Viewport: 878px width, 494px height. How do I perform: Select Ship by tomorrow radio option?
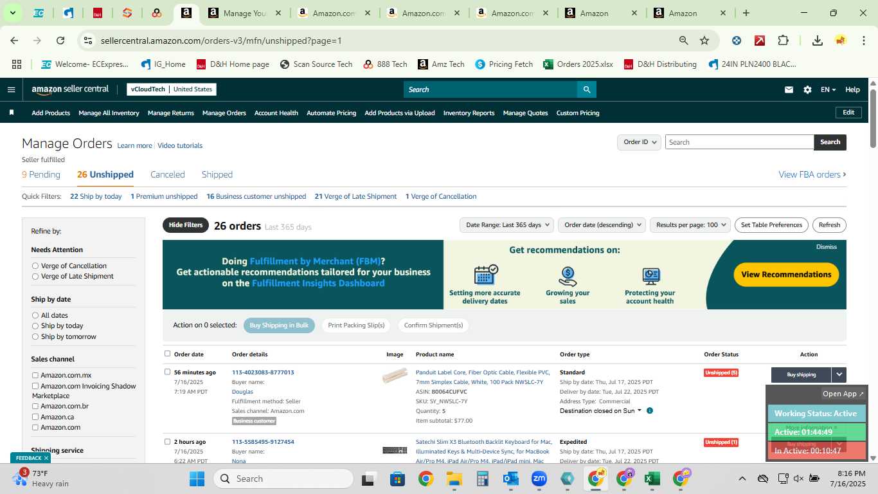[35, 336]
